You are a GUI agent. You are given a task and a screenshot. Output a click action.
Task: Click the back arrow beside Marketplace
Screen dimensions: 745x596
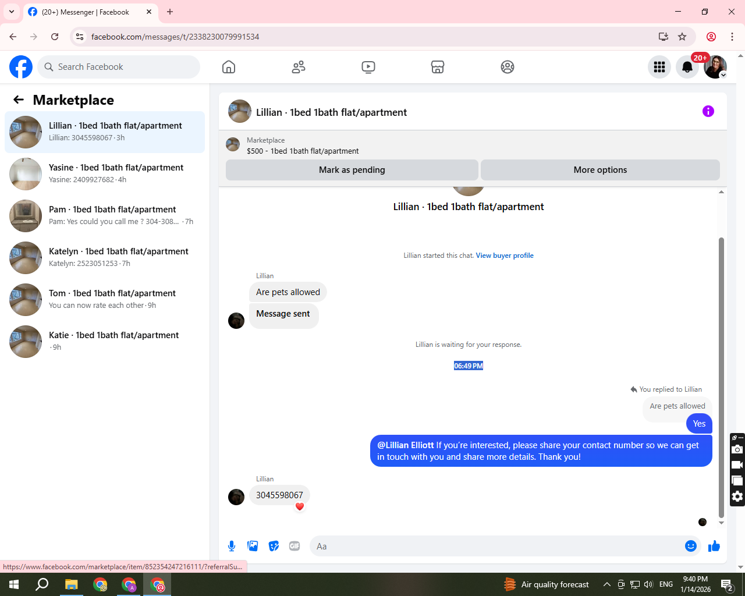19,100
